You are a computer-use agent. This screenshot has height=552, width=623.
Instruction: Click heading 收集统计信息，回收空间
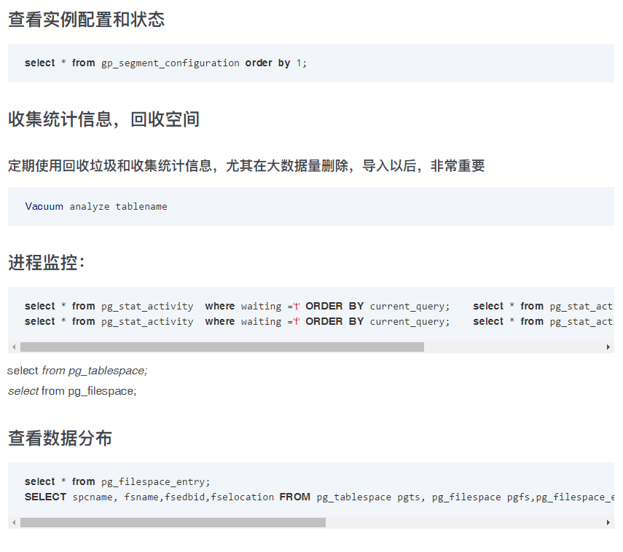click(x=103, y=119)
